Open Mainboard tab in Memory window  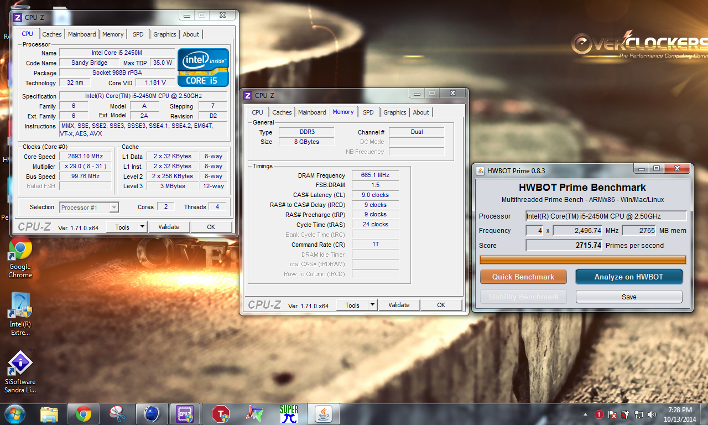tap(312, 112)
